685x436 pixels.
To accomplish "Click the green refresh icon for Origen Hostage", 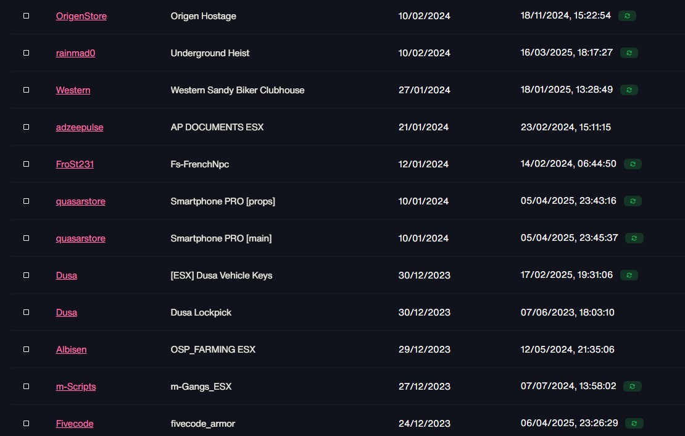I will 627,15.
